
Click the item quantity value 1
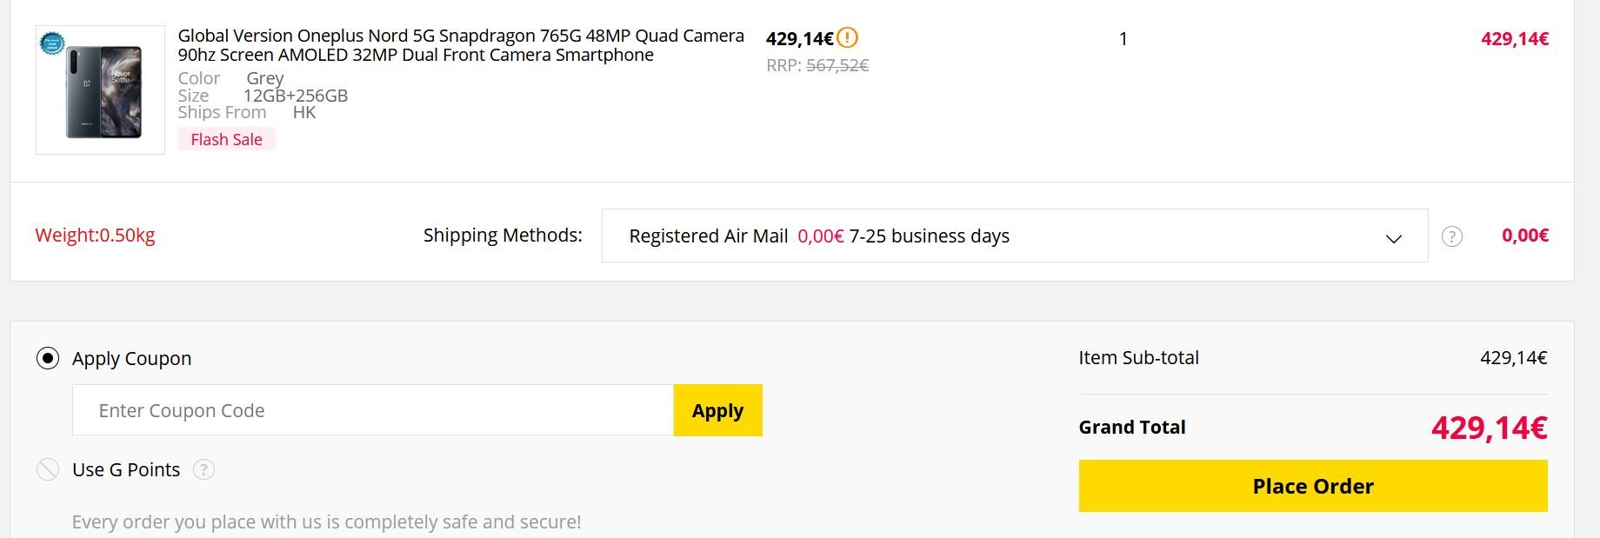pos(1123,39)
